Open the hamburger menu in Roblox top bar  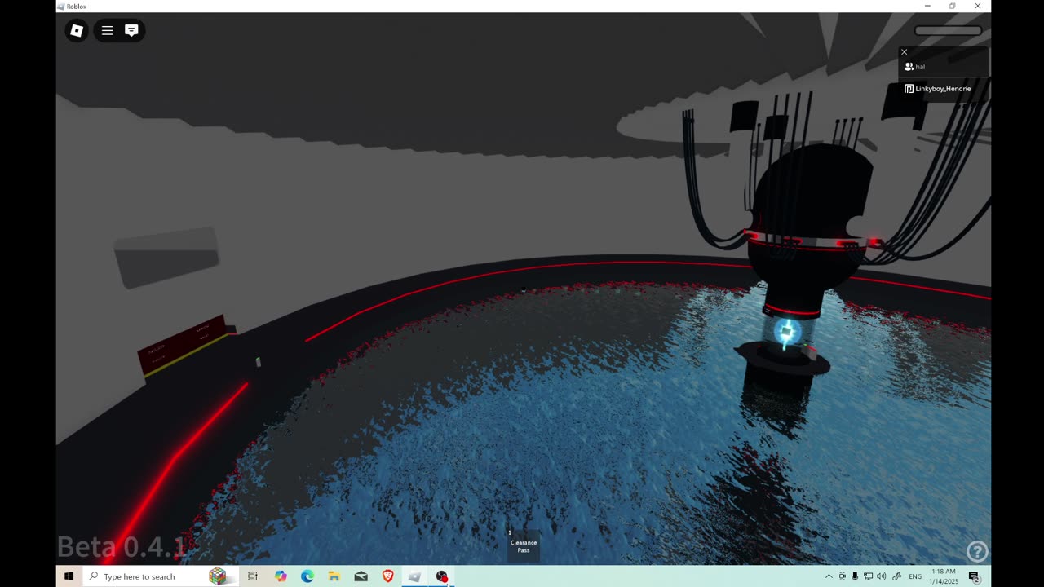[107, 31]
